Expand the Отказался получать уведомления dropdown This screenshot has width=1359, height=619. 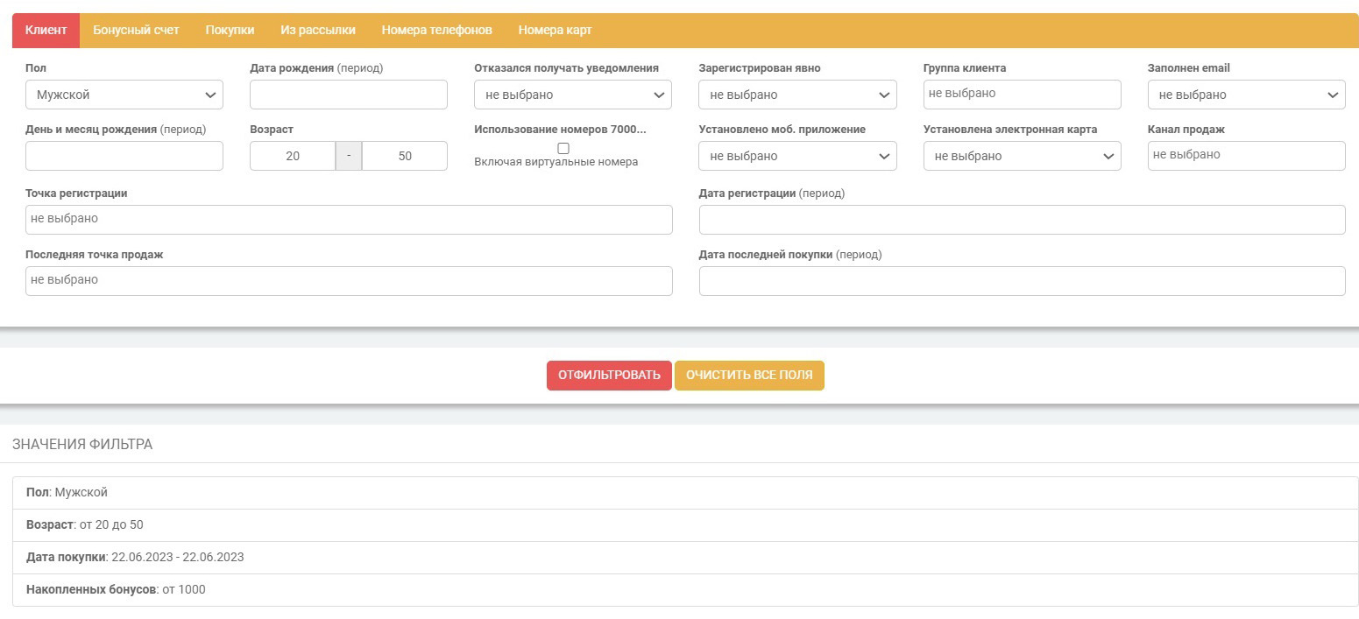point(573,95)
